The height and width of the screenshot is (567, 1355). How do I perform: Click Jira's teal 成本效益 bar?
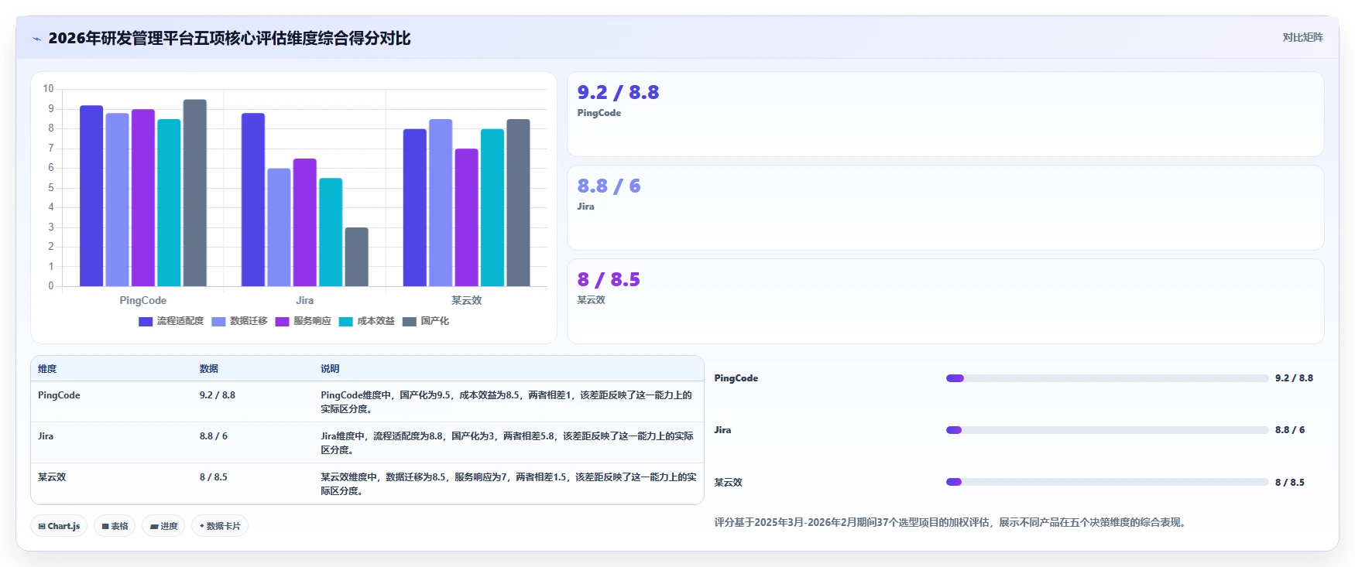click(331, 232)
